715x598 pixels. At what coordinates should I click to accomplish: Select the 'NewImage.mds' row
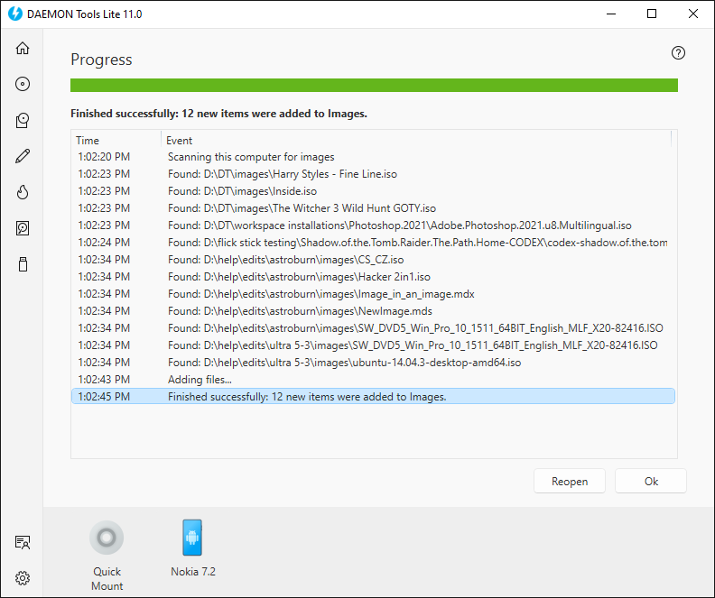pyautogui.click(x=373, y=311)
